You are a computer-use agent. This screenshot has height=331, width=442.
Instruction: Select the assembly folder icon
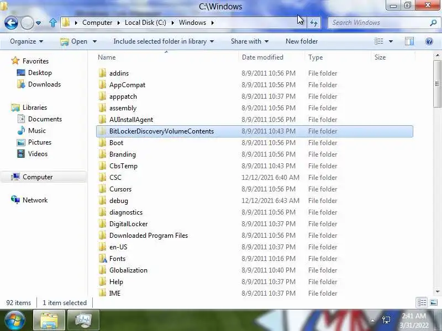103,108
